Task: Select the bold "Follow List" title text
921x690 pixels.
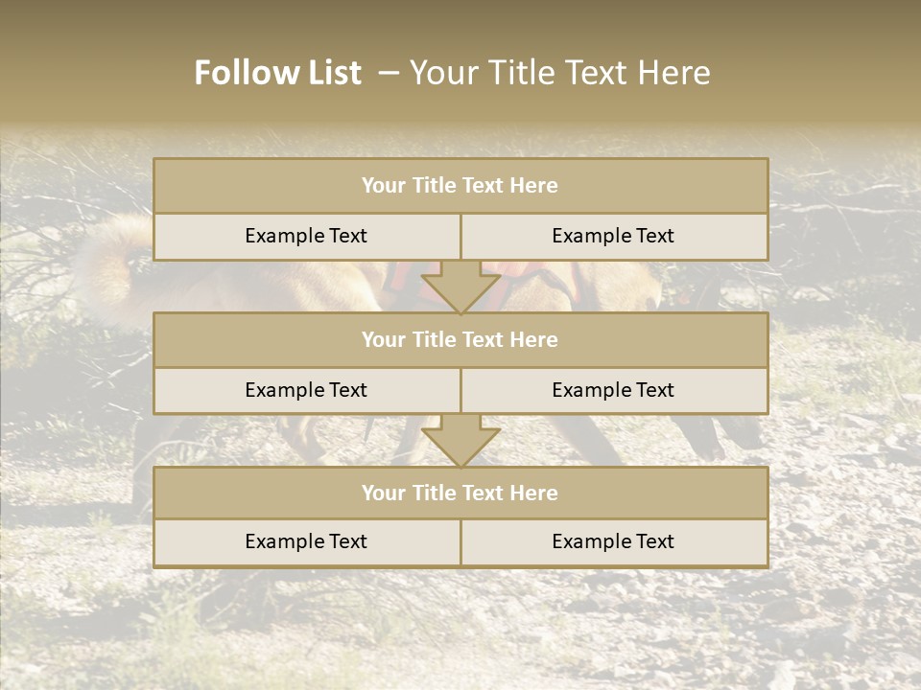Action: pyautogui.click(x=278, y=73)
